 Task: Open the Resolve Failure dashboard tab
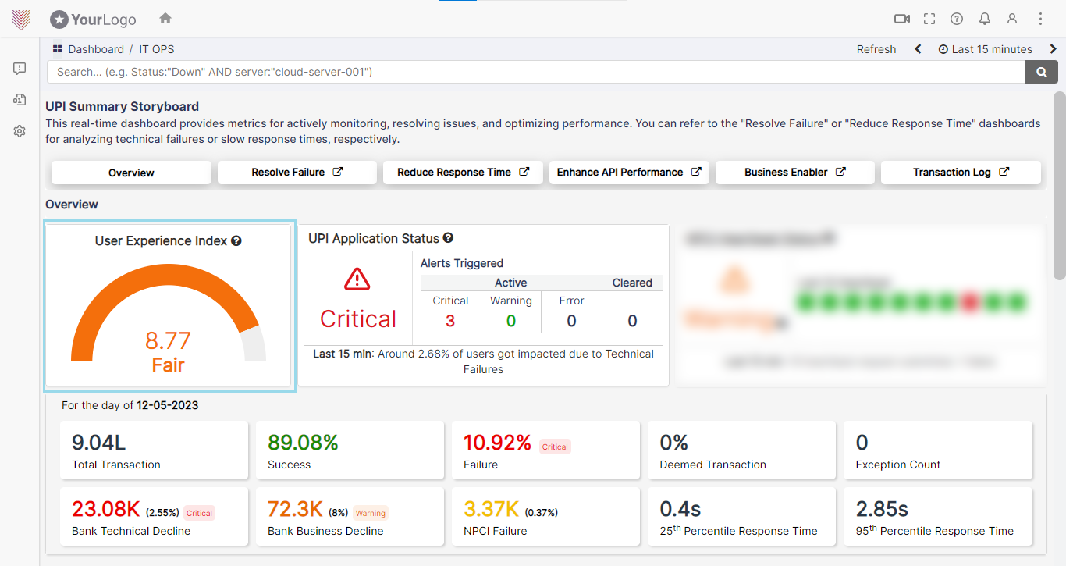coord(297,173)
